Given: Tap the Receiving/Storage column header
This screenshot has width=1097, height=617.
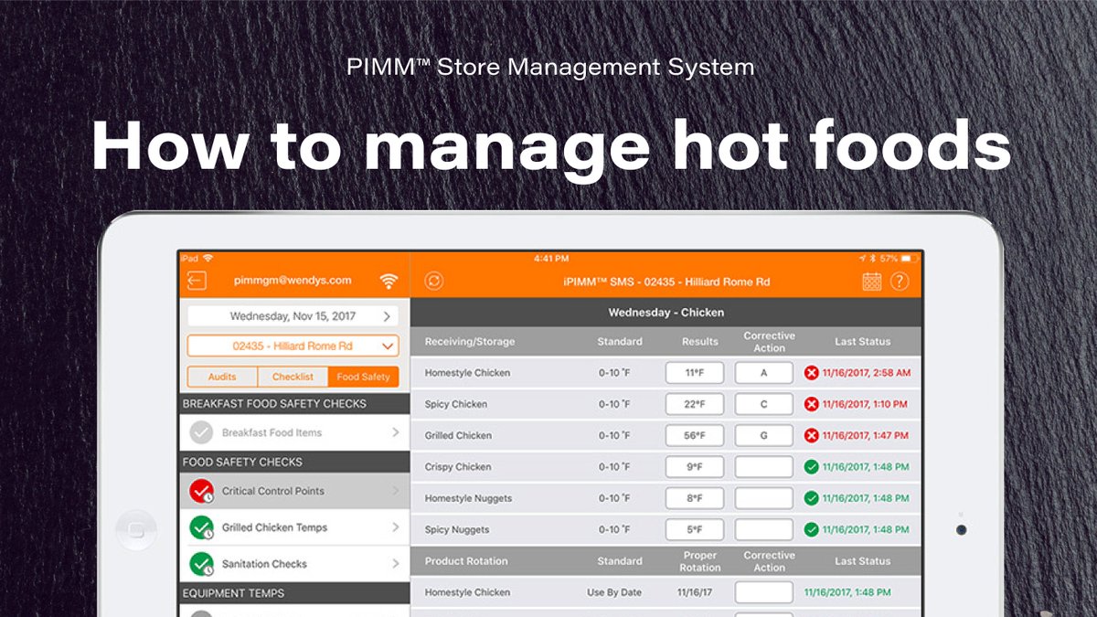Looking at the screenshot, I should click(470, 342).
